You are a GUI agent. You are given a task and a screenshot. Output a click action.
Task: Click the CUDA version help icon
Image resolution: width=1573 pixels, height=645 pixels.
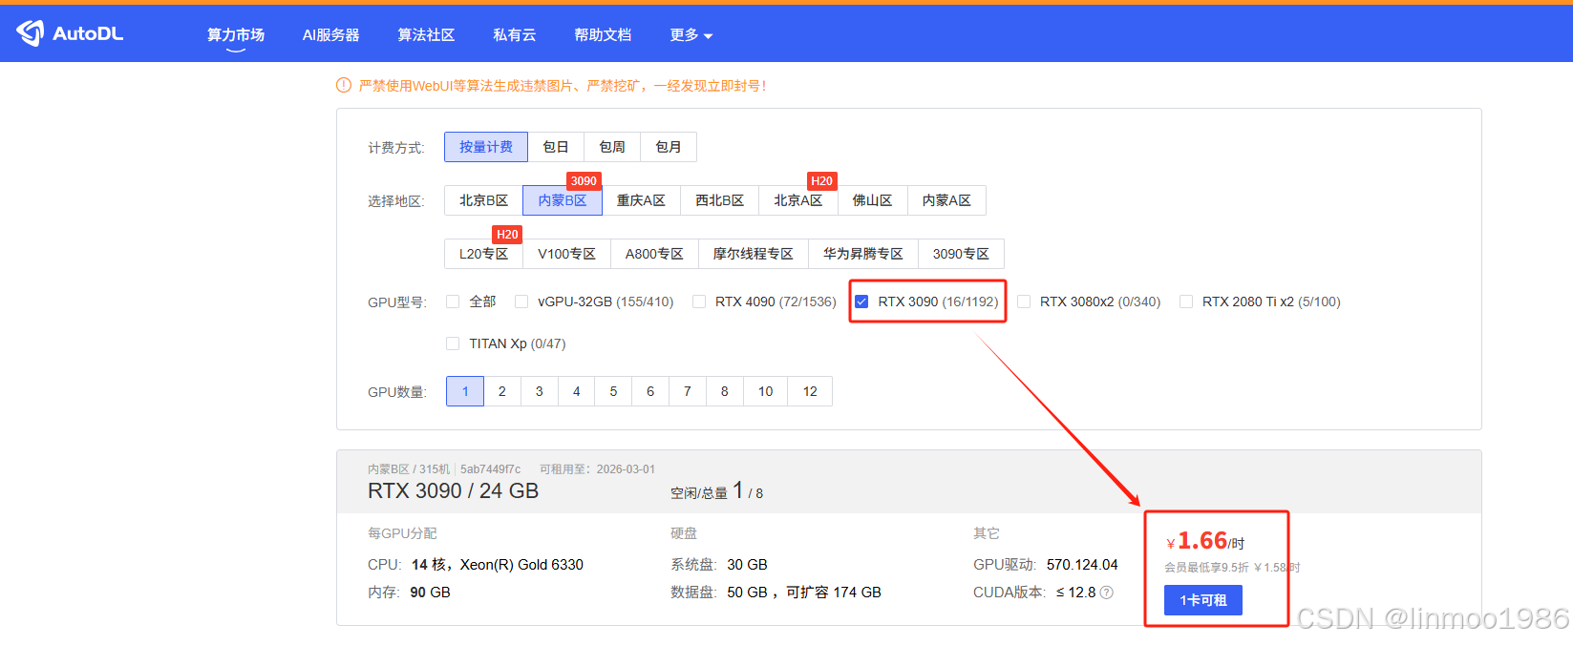click(x=1107, y=593)
